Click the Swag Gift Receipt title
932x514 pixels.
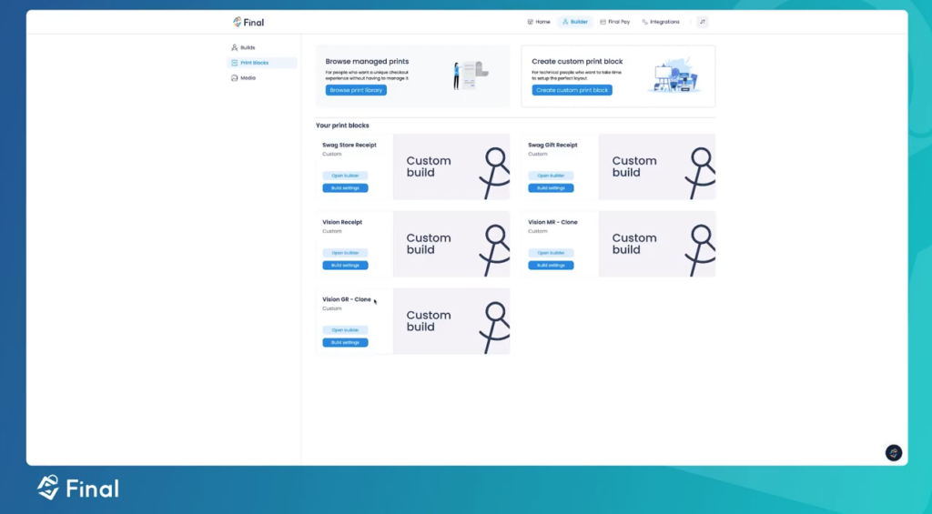(552, 145)
